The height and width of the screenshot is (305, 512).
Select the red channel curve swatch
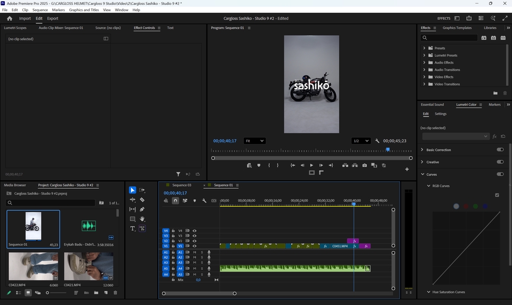(x=466, y=206)
